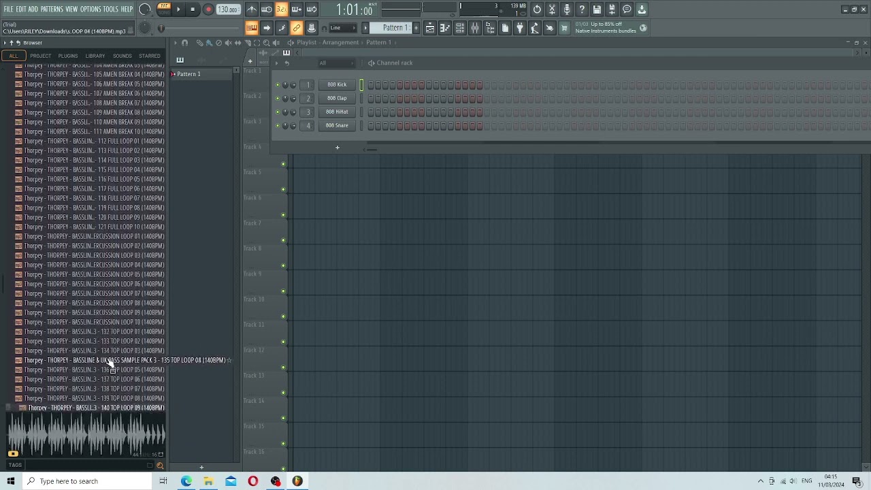The width and height of the screenshot is (871, 490).
Task: Toggle the step edit arrow icon
Action: tap(267, 28)
